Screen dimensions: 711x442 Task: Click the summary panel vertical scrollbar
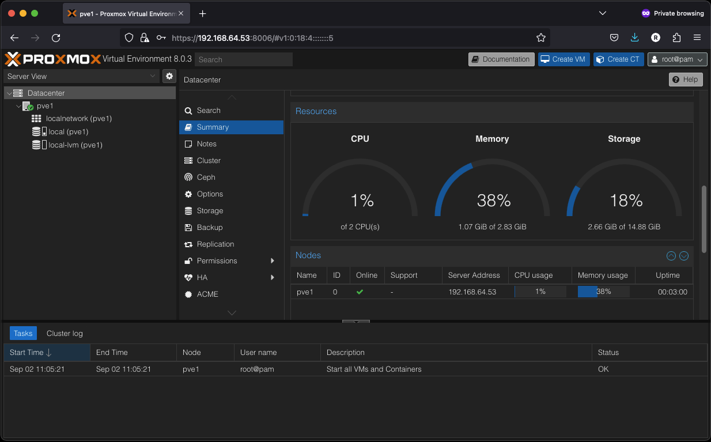(704, 219)
